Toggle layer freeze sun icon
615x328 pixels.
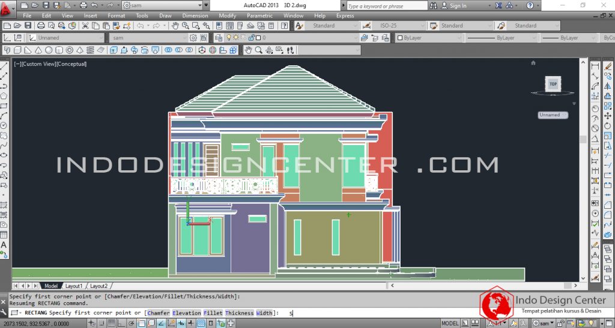pos(235,38)
